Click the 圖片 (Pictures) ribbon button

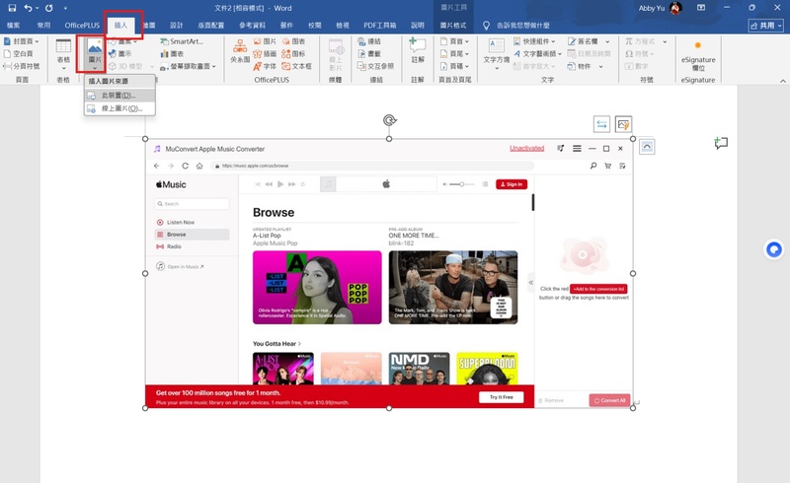click(95, 53)
